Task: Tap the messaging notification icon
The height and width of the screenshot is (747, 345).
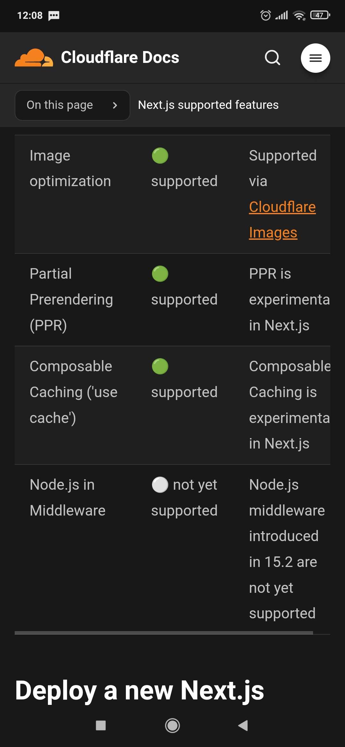Action: pos(54,15)
